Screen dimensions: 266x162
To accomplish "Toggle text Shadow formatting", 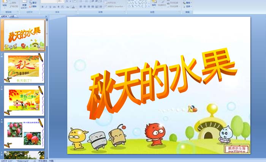I will tap(59, 7).
